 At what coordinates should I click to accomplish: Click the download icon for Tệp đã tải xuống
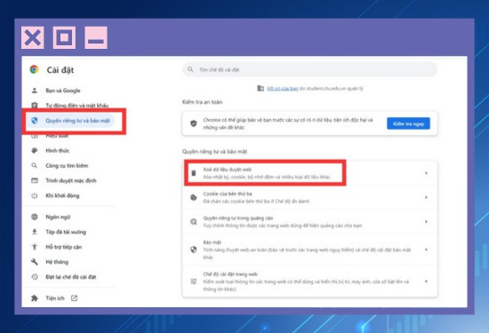pos(35,232)
